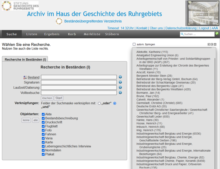
Task: Select "Arscott, Karen (10)" in the list
Action: click(x=148, y=72)
